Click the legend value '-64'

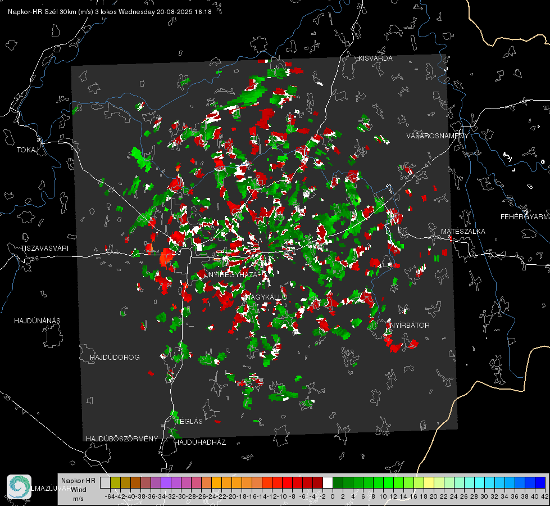110,496
